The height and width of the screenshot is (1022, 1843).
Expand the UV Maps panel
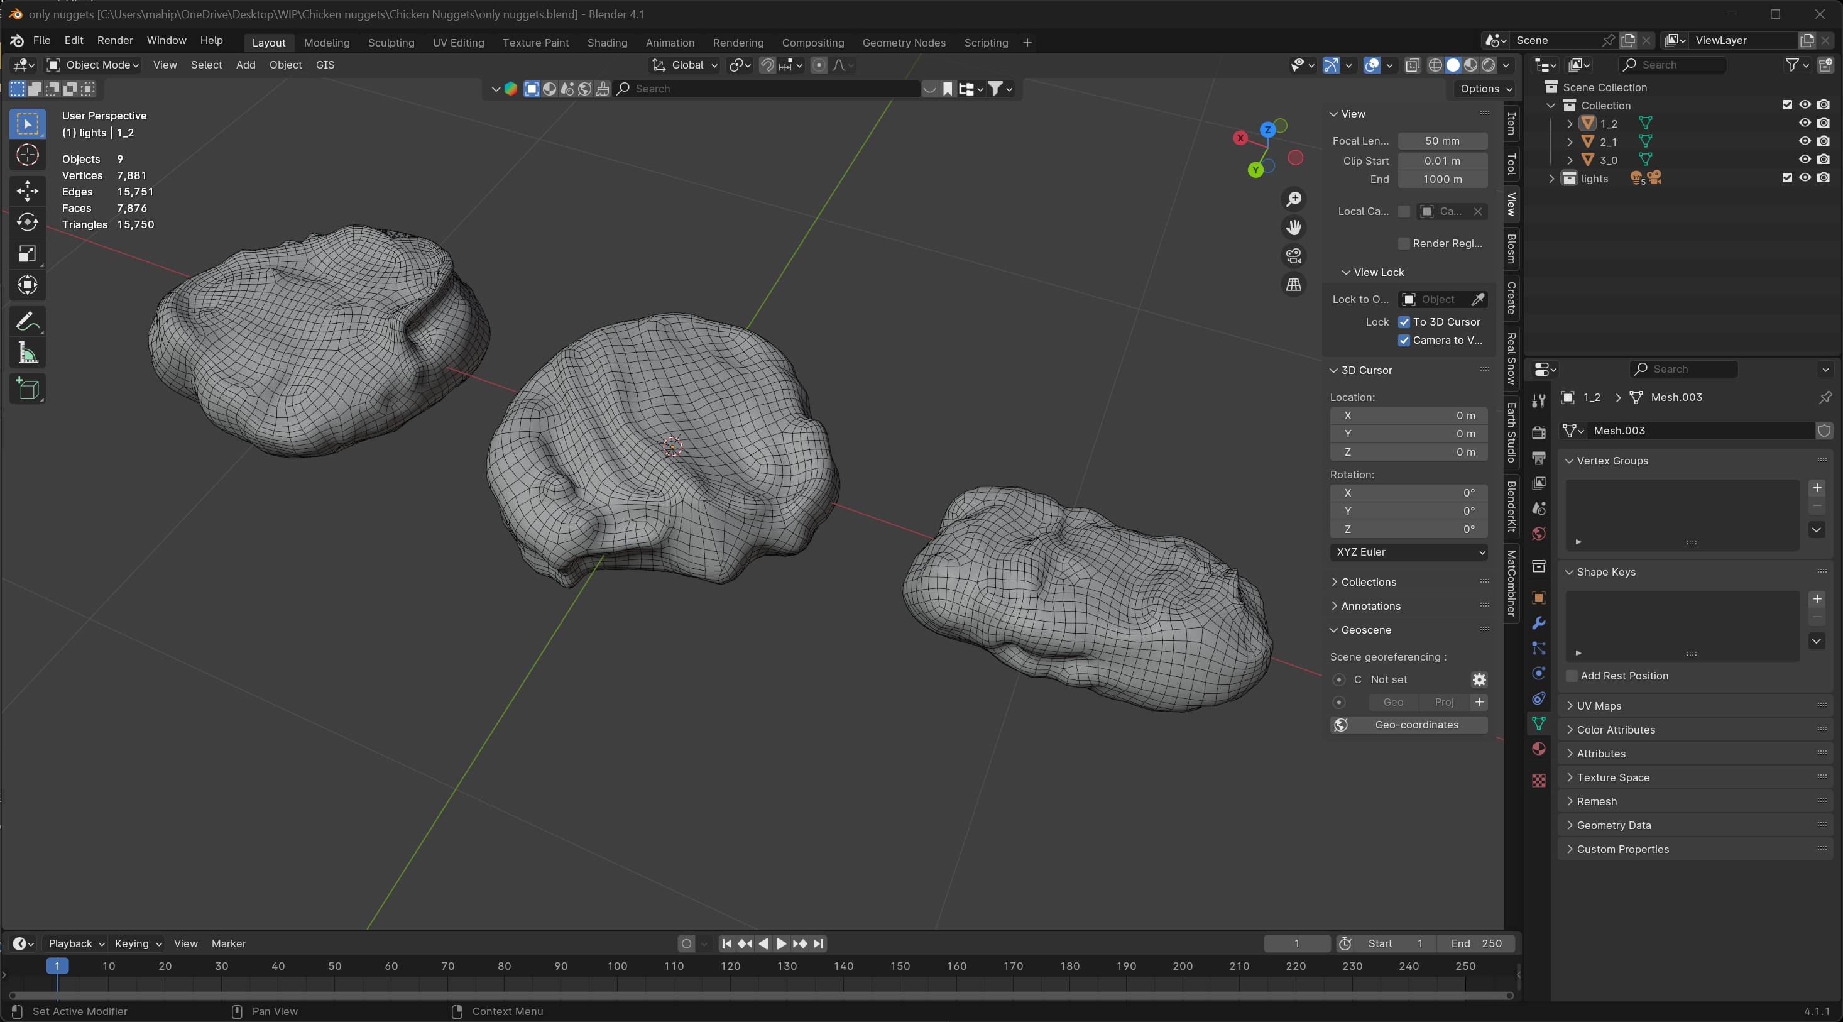click(x=1599, y=706)
